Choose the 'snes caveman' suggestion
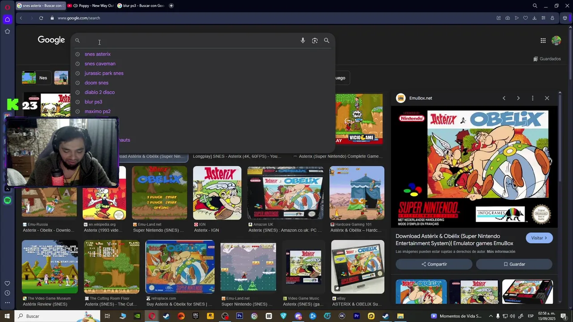Viewport: 573px width, 322px height. click(x=100, y=64)
